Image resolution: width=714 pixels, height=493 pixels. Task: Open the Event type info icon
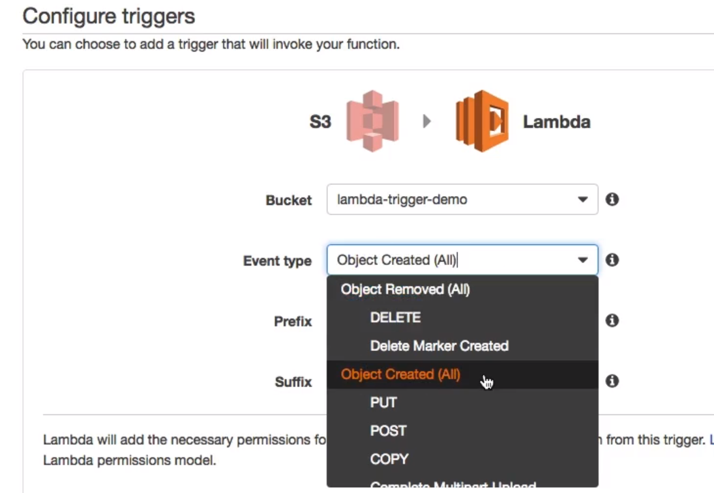(612, 260)
